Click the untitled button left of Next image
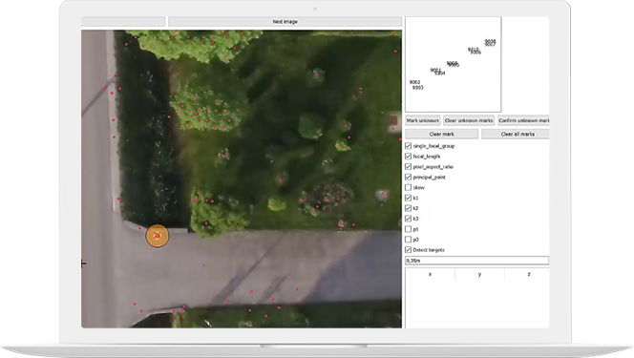 (123, 21)
